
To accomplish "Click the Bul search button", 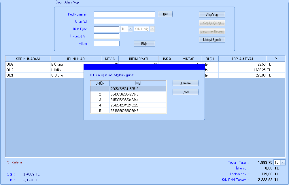I will 165,14.
